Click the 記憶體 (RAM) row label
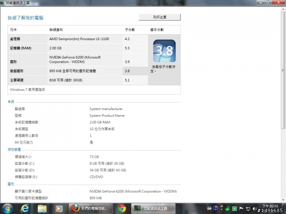Image resolution: width=286 pixels, height=214 pixels. click(x=21, y=48)
